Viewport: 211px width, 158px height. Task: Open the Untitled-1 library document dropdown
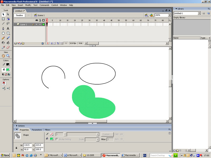199,13
